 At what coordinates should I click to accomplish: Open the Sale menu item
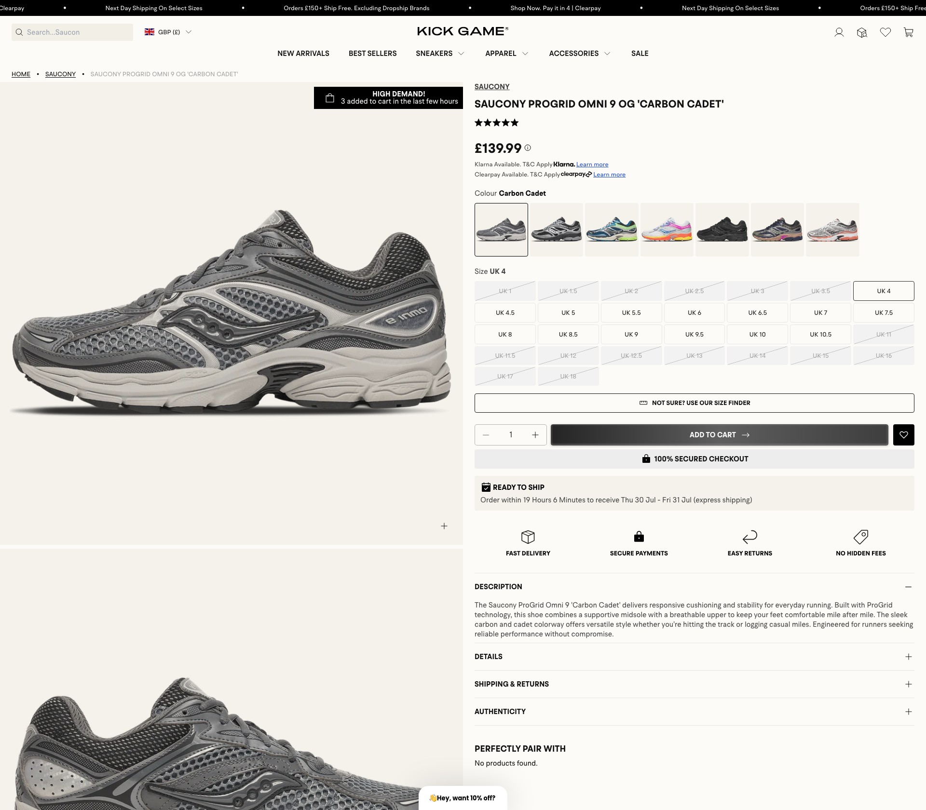click(x=640, y=54)
